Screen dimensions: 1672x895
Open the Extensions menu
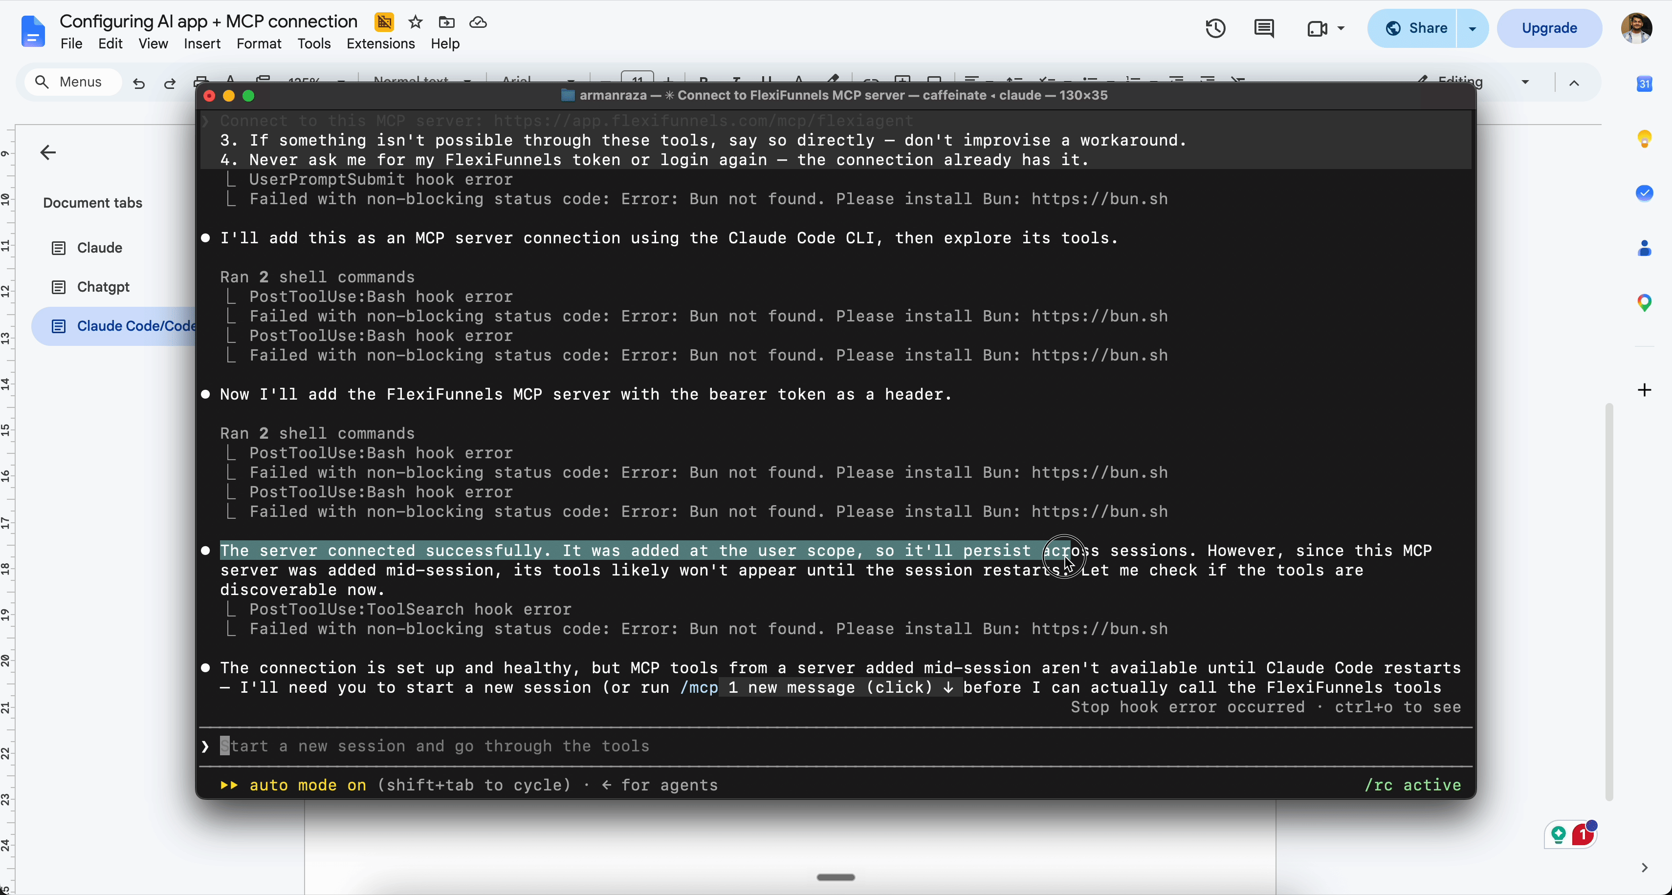point(380,43)
